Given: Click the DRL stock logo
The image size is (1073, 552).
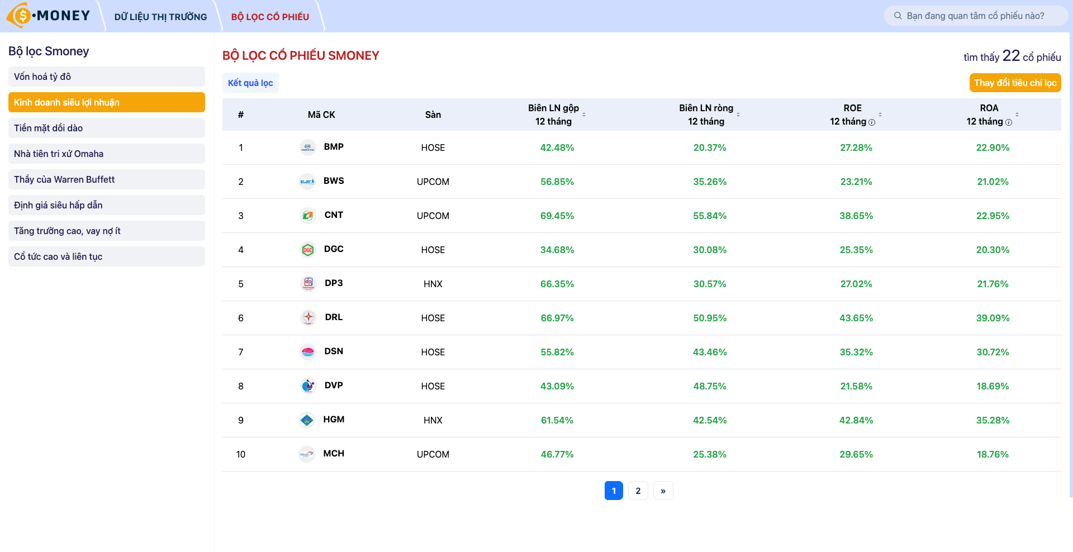Looking at the screenshot, I should 307,318.
